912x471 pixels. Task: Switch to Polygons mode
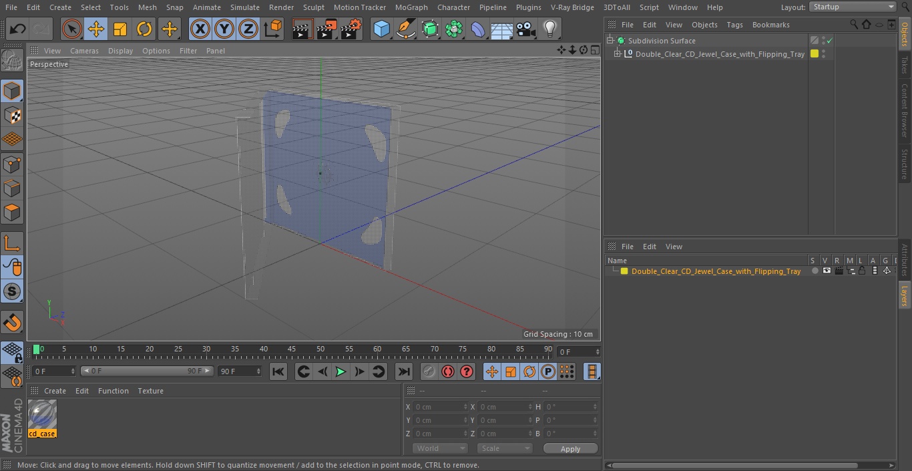tap(12, 212)
